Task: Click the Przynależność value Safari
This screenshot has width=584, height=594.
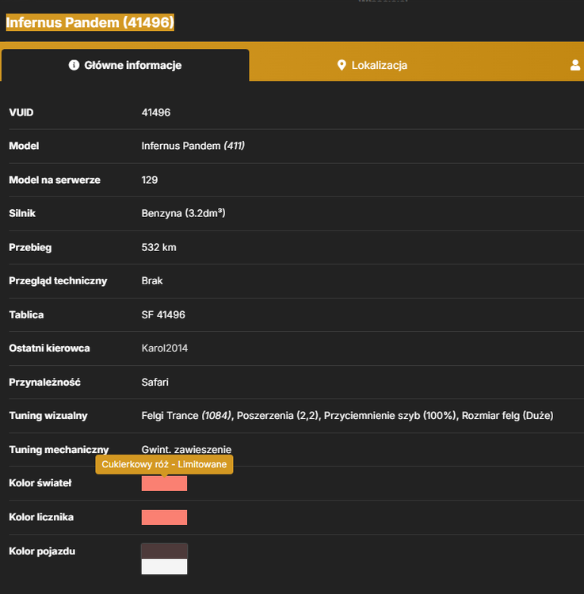Action: [x=155, y=383]
